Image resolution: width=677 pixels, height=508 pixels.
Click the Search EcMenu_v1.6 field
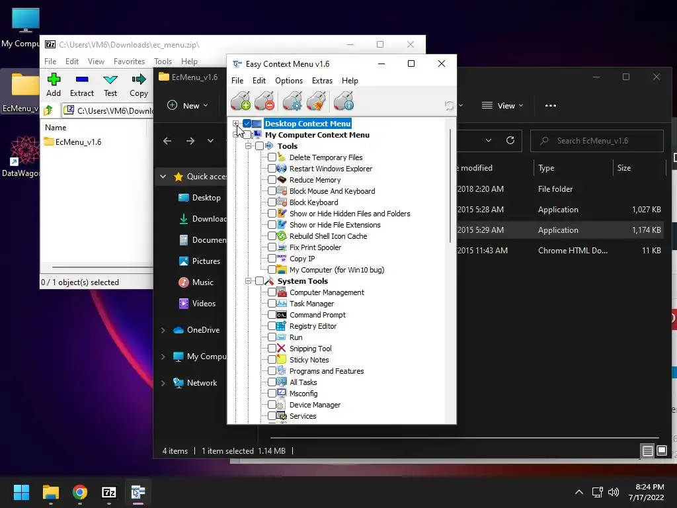597,141
